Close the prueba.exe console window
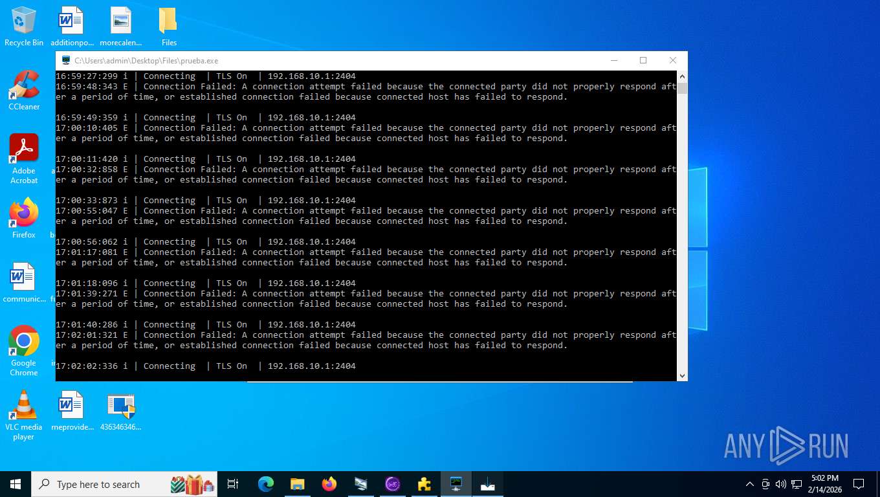The width and height of the screenshot is (880, 497). point(673,60)
